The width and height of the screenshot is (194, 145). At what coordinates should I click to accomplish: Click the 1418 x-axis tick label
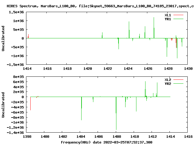[67, 69]
